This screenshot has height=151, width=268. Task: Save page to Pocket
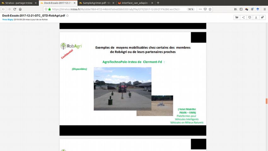[x=205, y=9]
